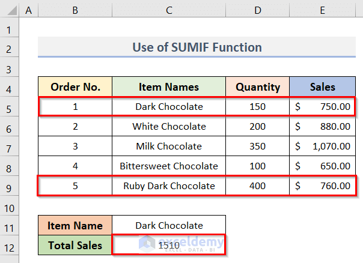Click the 'Order No.' header cell
The image size is (363, 263).
click(x=75, y=87)
